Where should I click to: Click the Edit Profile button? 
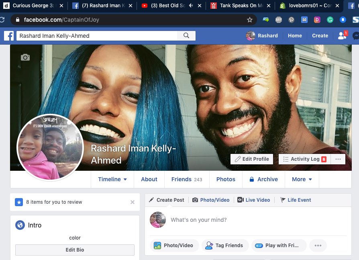pyautogui.click(x=252, y=159)
